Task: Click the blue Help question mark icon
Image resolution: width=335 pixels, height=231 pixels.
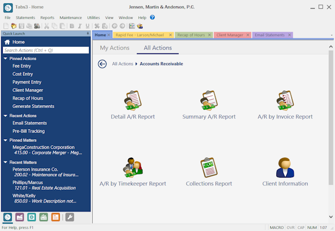Action: (x=152, y=17)
